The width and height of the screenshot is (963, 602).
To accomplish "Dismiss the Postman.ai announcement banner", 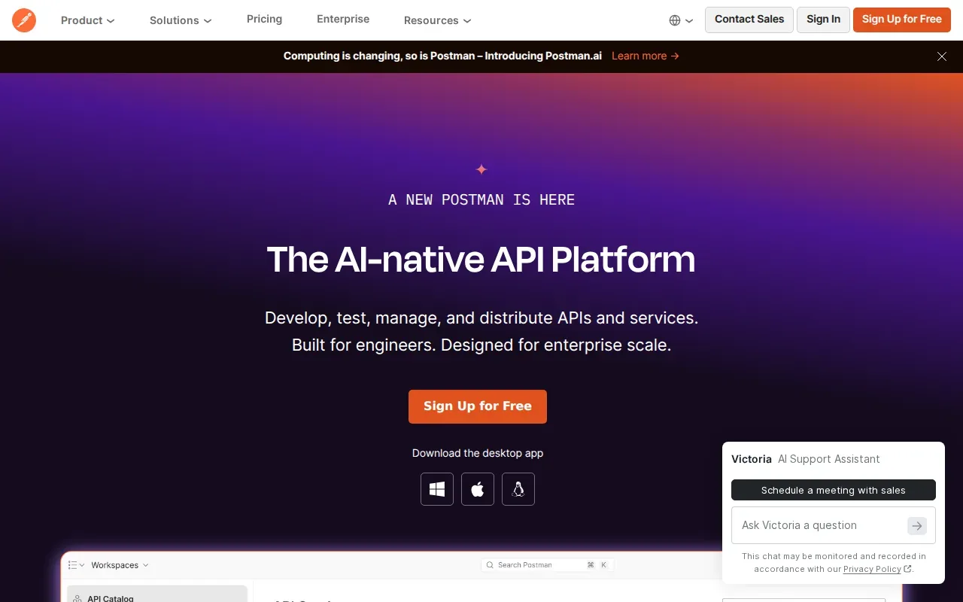I will [x=942, y=56].
